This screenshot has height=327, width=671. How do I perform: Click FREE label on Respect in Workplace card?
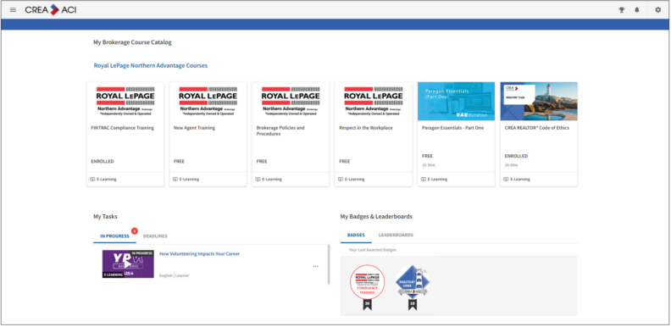coord(345,162)
